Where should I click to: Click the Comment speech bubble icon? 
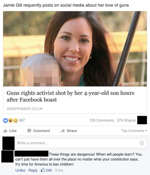pyautogui.click(x=29, y=131)
